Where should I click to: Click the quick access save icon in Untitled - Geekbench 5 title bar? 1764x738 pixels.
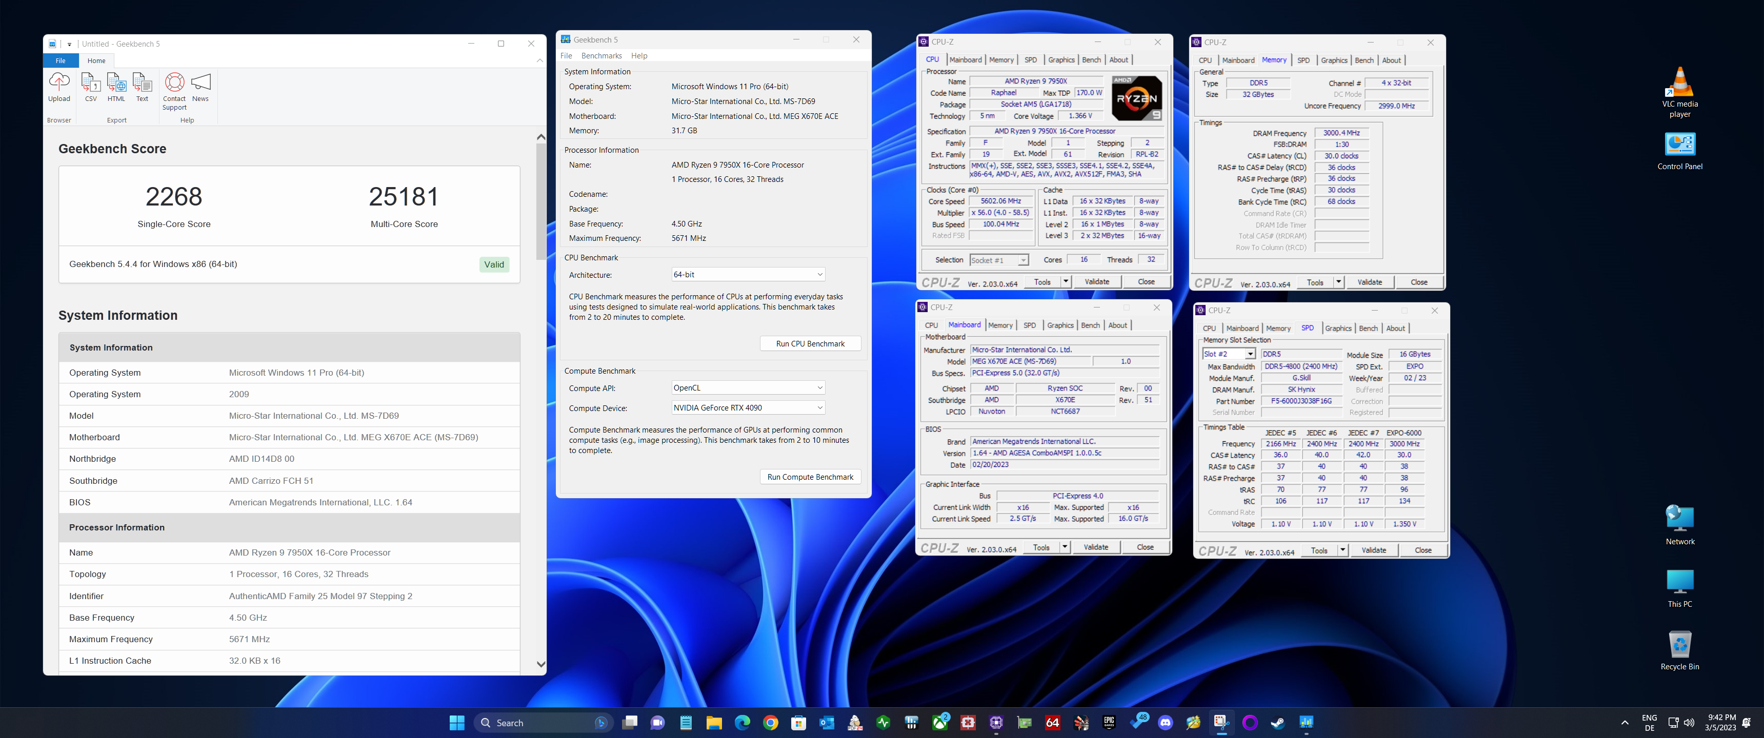pos(53,44)
